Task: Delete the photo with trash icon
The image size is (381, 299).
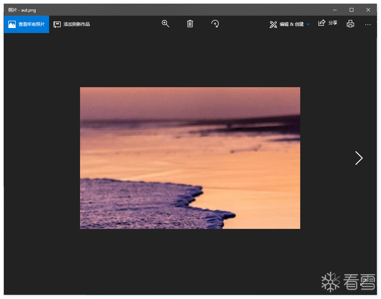Action: pos(190,24)
